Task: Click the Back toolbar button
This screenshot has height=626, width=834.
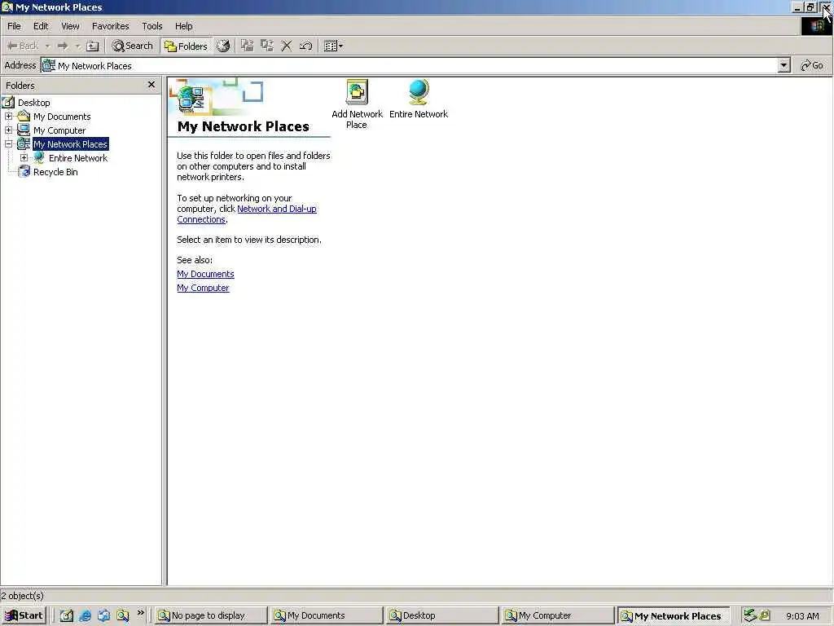Action: point(22,46)
